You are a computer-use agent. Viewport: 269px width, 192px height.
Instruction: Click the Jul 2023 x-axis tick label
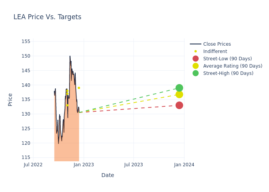tap(133, 165)
